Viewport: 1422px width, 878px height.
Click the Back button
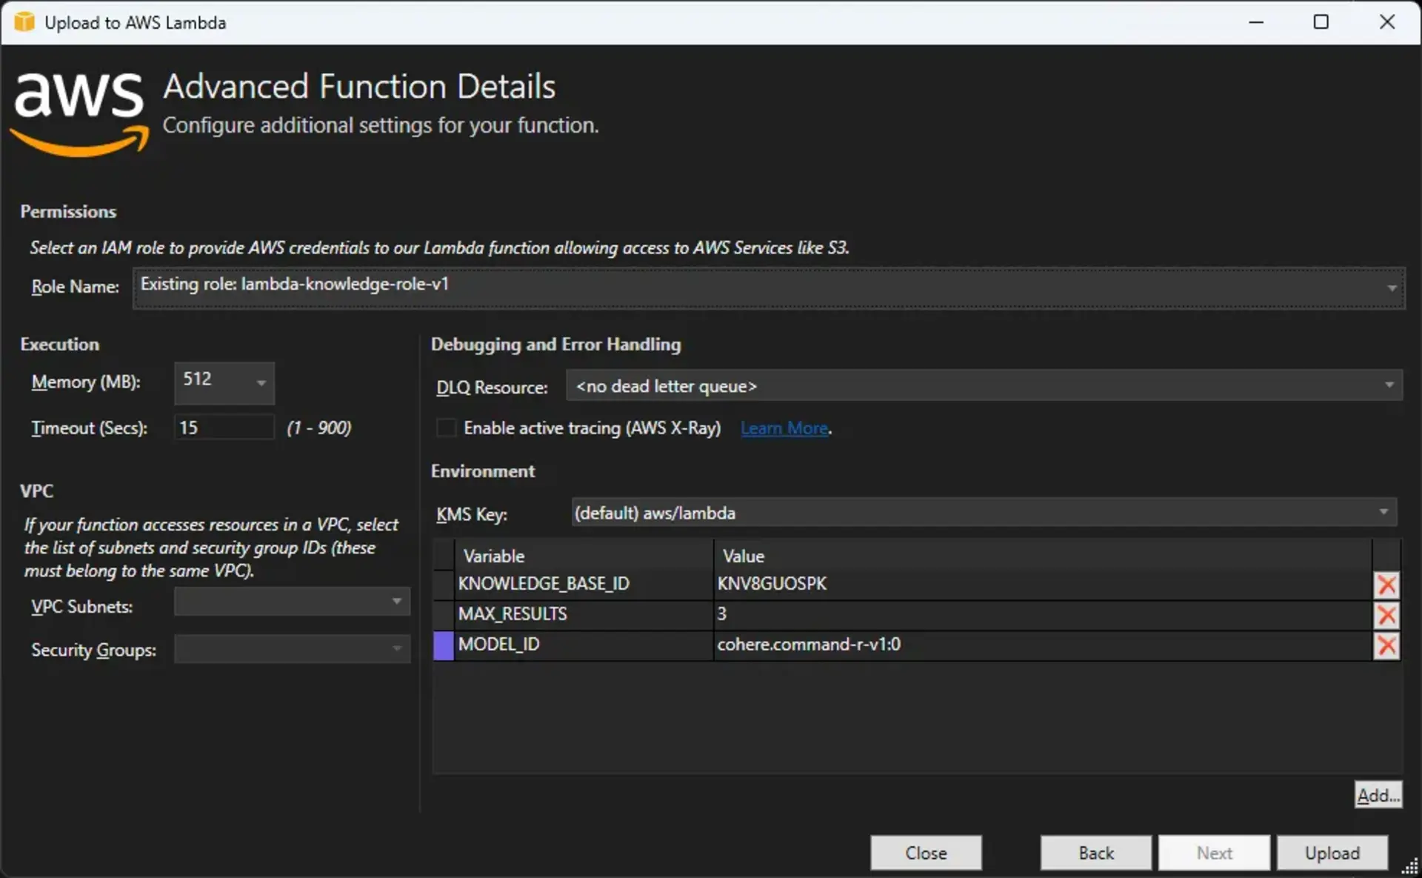[x=1095, y=853]
